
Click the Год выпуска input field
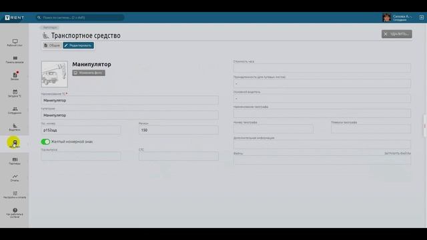(81, 156)
